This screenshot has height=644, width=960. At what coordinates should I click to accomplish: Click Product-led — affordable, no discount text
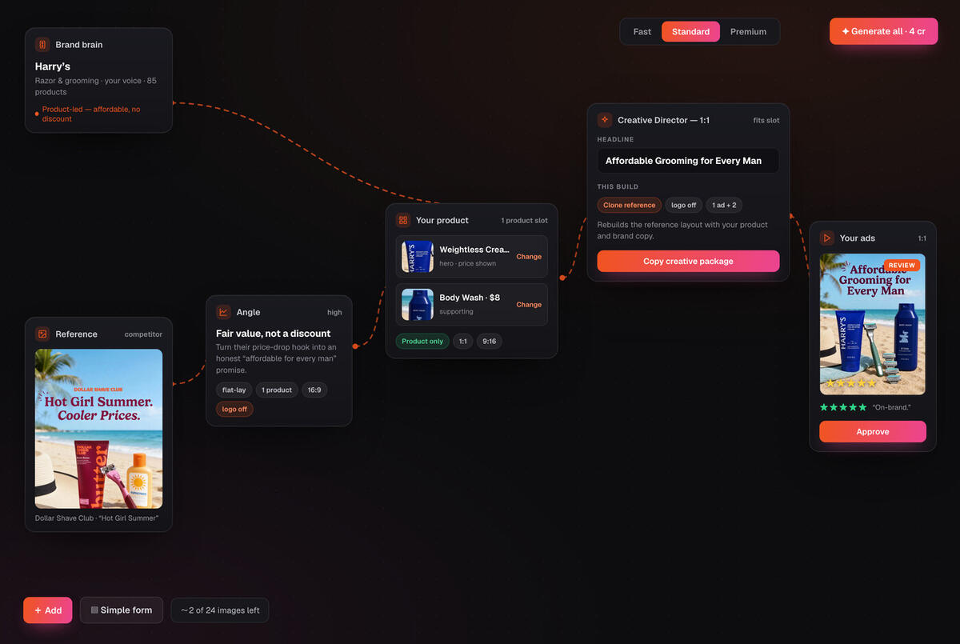click(91, 114)
